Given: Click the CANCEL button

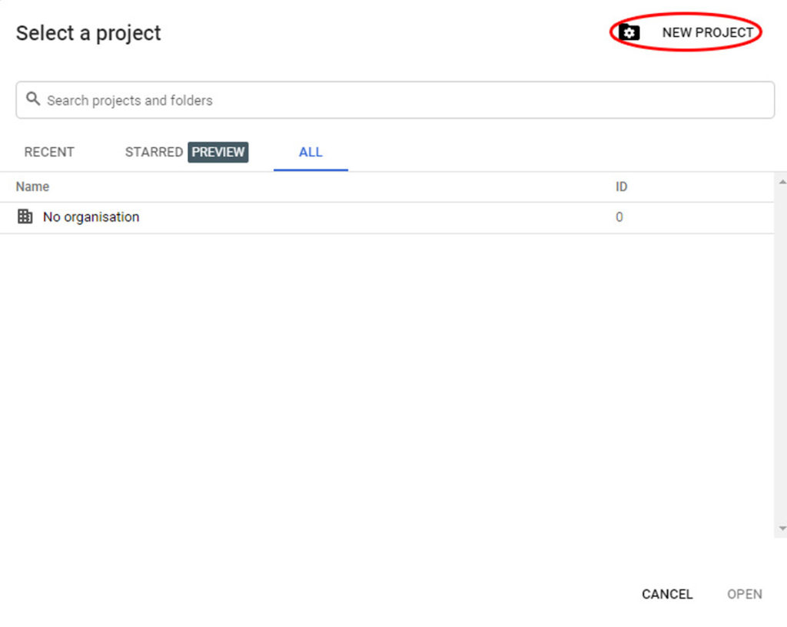Looking at the screenshot, I should click(666, 594).
